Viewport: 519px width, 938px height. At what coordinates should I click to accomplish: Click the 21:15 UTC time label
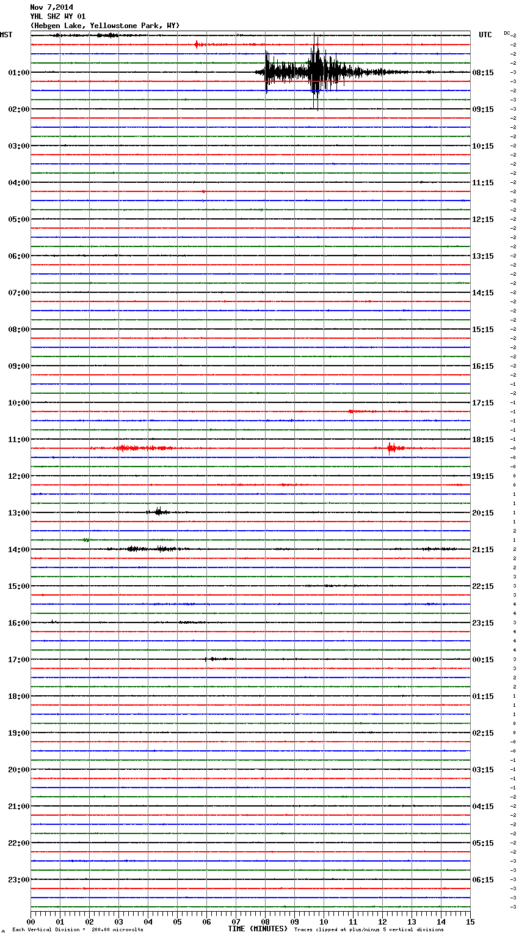click(483, 550)
